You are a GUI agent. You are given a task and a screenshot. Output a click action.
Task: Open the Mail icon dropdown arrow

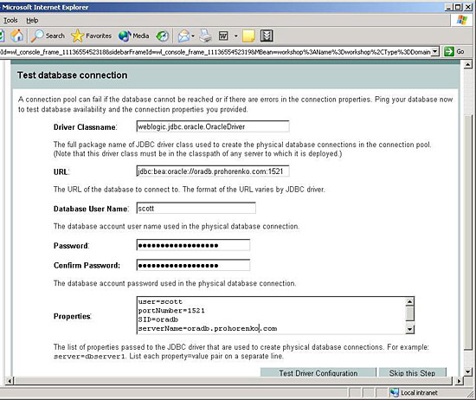tap(193, 36)
